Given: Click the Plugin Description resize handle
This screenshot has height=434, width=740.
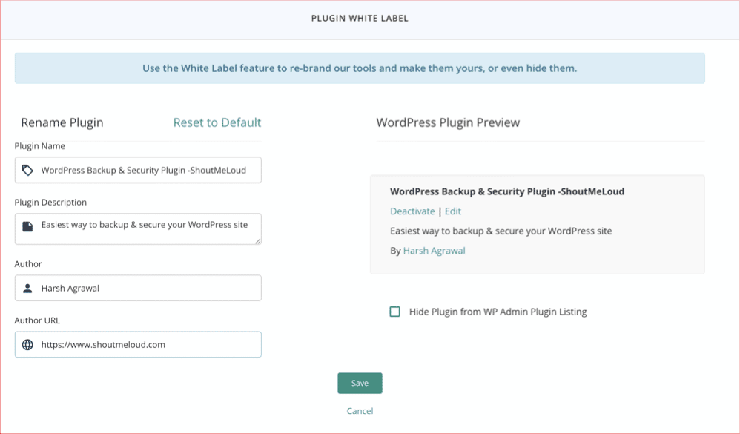Looking at the screenshot, I should [258, 241].
